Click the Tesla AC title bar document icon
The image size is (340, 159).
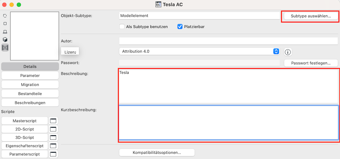[158, 4]
